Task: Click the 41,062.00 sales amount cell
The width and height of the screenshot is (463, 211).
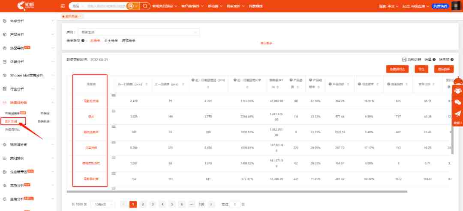Action: pyautogui.click(x=277, y=101)
